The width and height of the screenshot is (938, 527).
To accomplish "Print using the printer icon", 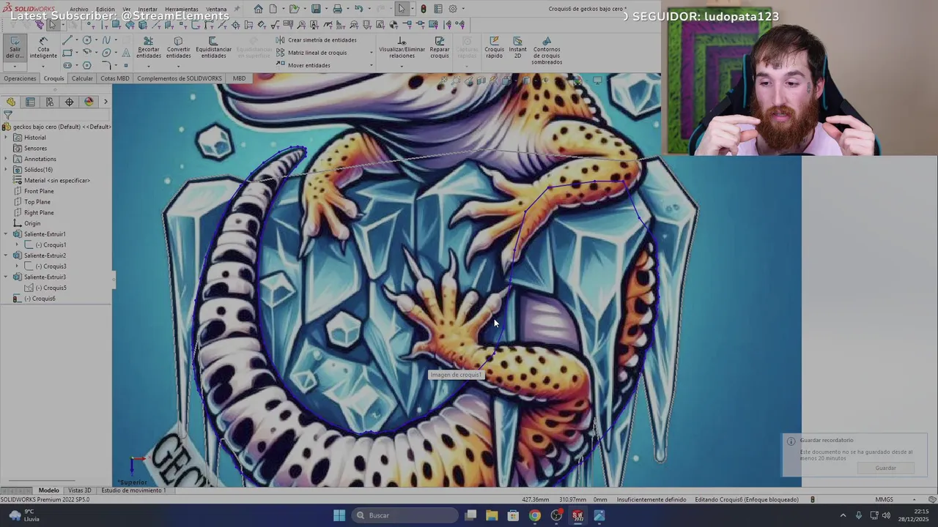I will click(x=337, y=9).
